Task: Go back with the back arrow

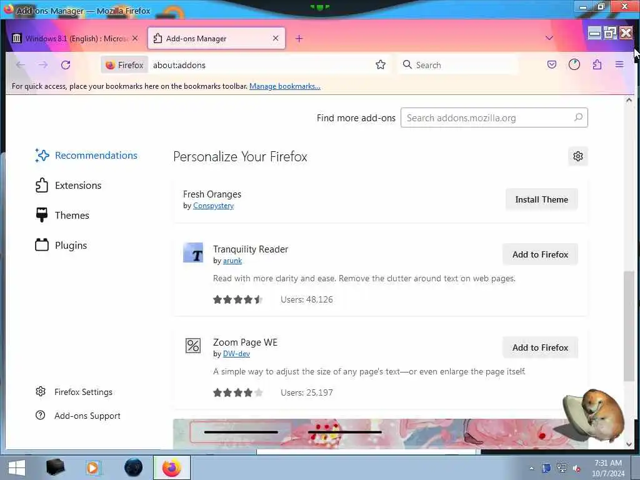Action: click(21, 65)
